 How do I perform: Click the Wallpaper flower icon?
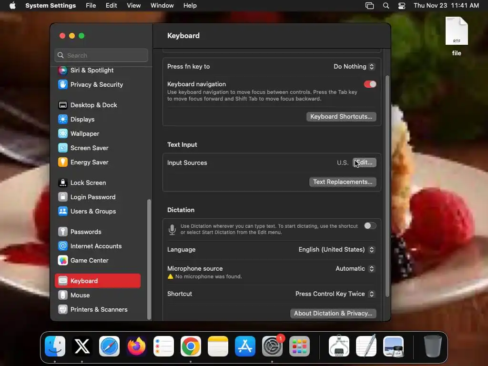pyautogui.click(x=63, y=134)
